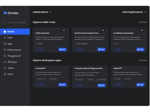The image size is (150, 112).
Task: Open the API keys label
Action: pos(12,62)
